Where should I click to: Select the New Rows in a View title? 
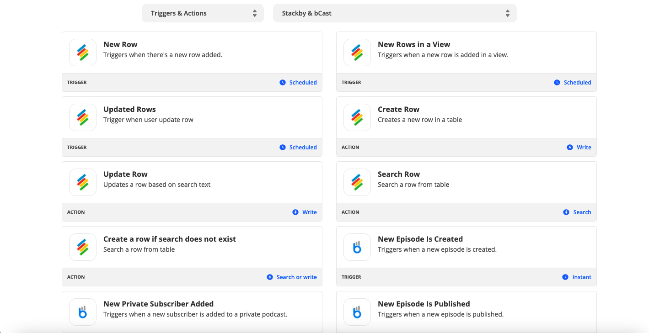click(414, 44)
